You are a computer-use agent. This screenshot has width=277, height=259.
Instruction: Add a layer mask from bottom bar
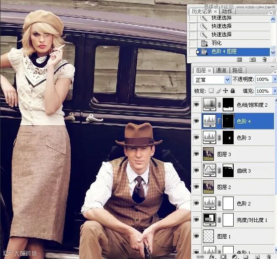(223, 257)
